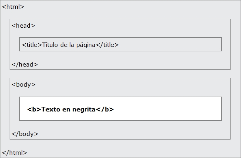Click the closing </html> tag

point(14,153)
